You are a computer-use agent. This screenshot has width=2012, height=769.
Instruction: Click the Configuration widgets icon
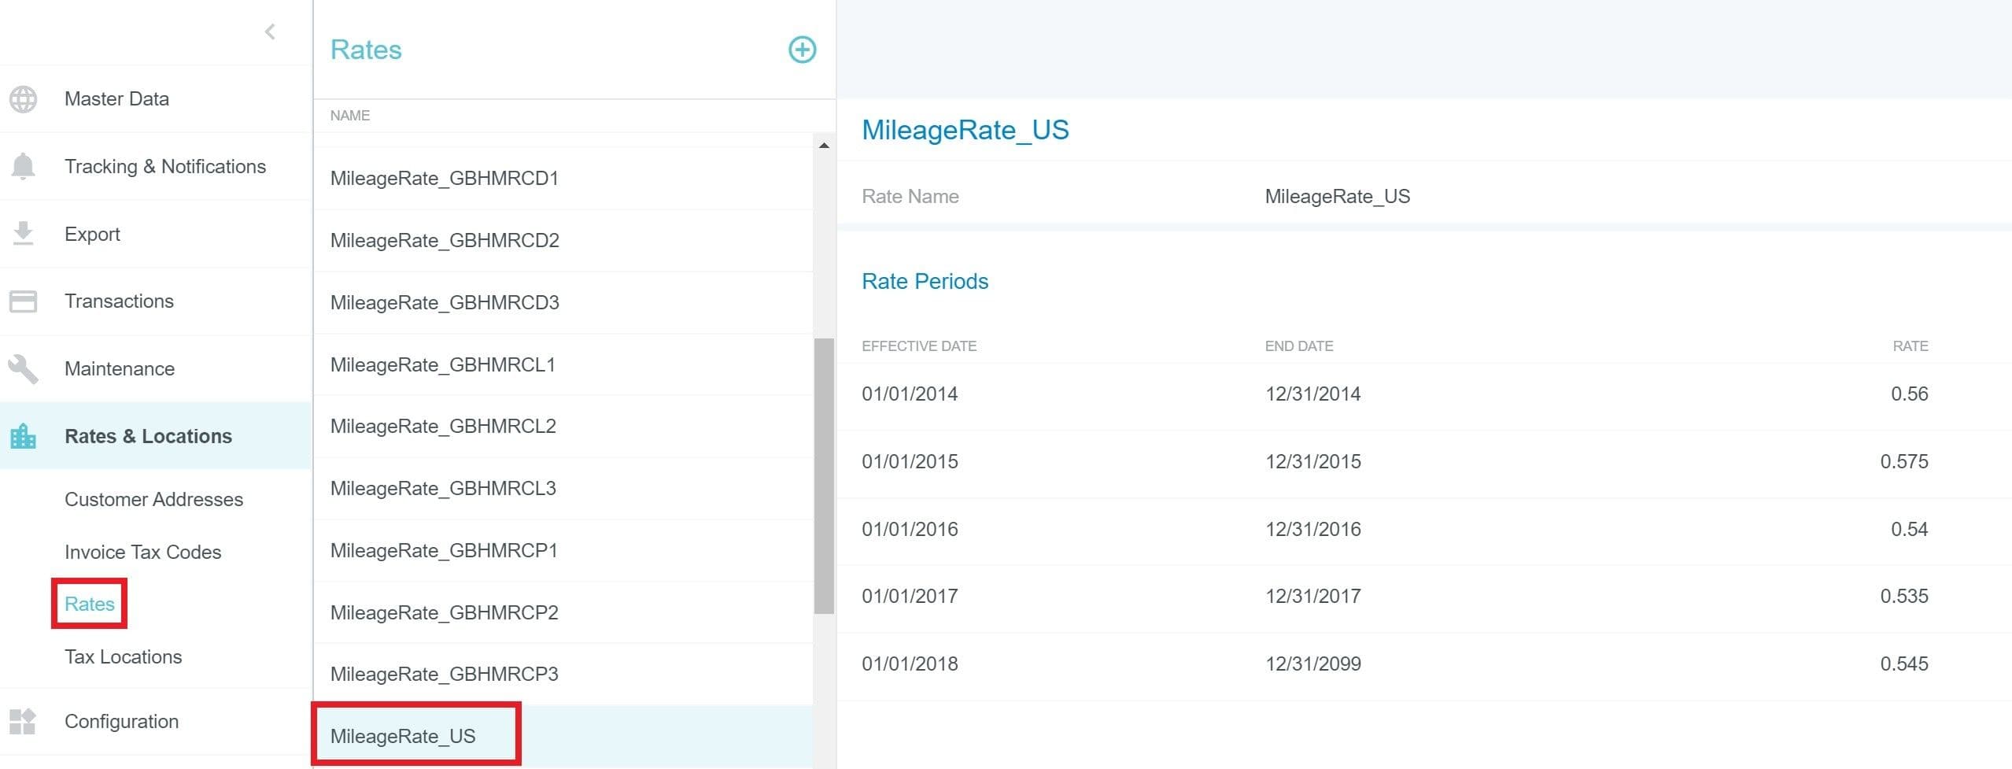tap(23, 721)
